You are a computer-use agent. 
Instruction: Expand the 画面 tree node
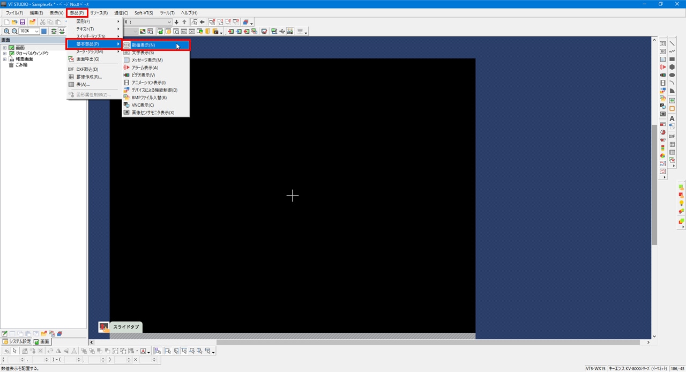(5, 48)
